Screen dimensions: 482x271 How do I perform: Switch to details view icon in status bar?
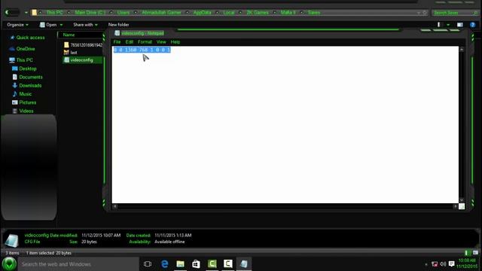pyautogui.click(x=467, y=253)
